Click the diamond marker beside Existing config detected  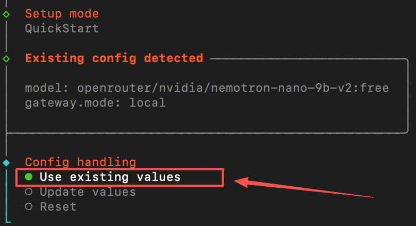click(x=6, y=58)
